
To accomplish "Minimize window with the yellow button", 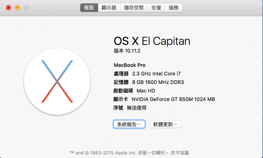I will pyautogui.click(x=18, y=8).
